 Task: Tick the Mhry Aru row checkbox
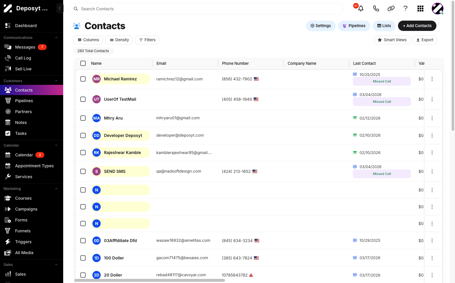tap(83, 118)
